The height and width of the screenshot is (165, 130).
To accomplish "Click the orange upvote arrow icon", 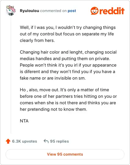I will [8, 141].
